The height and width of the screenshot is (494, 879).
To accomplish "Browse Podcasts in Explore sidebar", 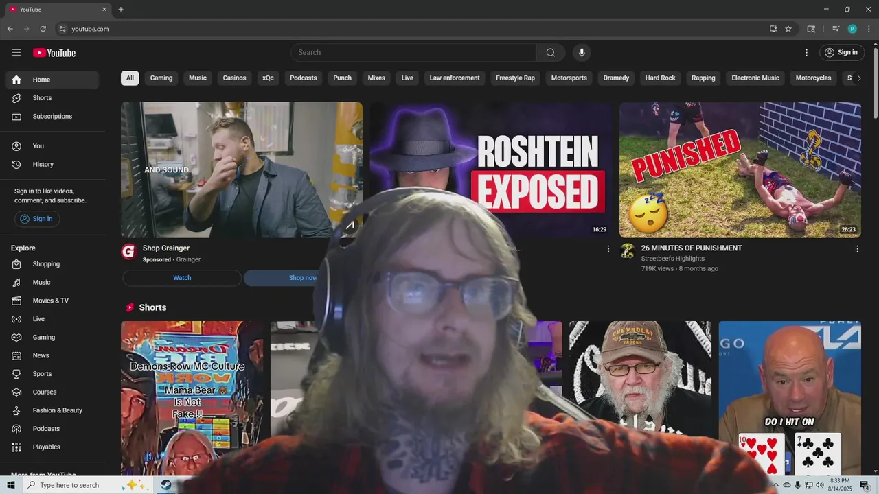I will tap(52, 429).
